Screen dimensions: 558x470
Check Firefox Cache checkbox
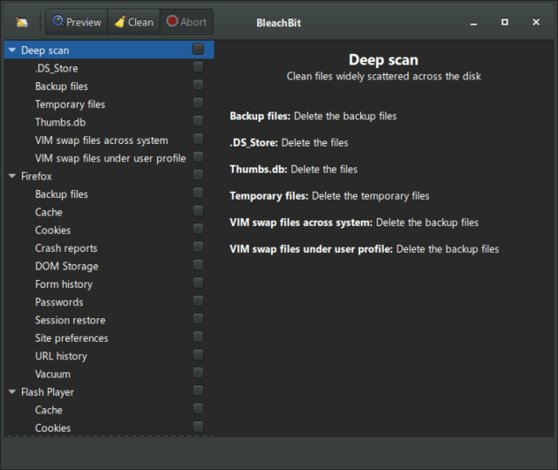coord(198,211)
